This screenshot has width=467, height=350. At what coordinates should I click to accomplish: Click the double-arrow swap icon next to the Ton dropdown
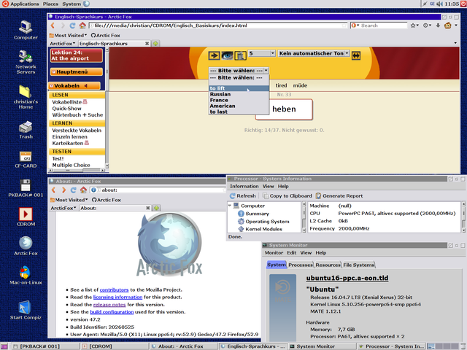(356, 55)
